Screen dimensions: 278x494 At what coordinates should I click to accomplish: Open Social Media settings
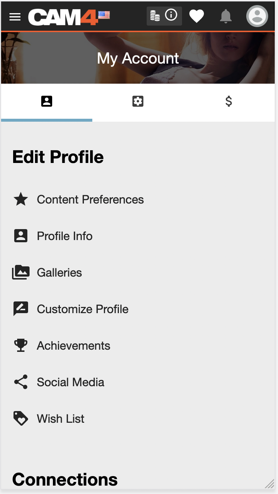pyautogui.click(x=70, y=382)
